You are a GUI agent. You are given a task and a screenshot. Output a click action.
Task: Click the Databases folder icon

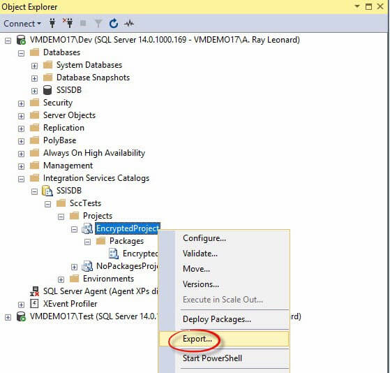click(34, 52)
